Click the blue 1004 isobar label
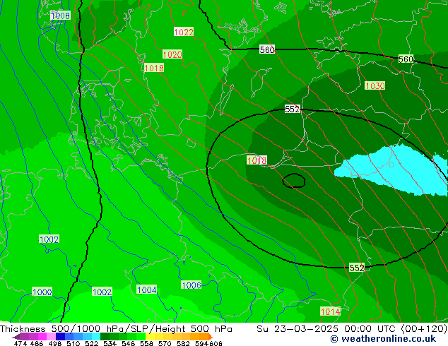Viewport: 448px width, 346px height. point(146,290)
